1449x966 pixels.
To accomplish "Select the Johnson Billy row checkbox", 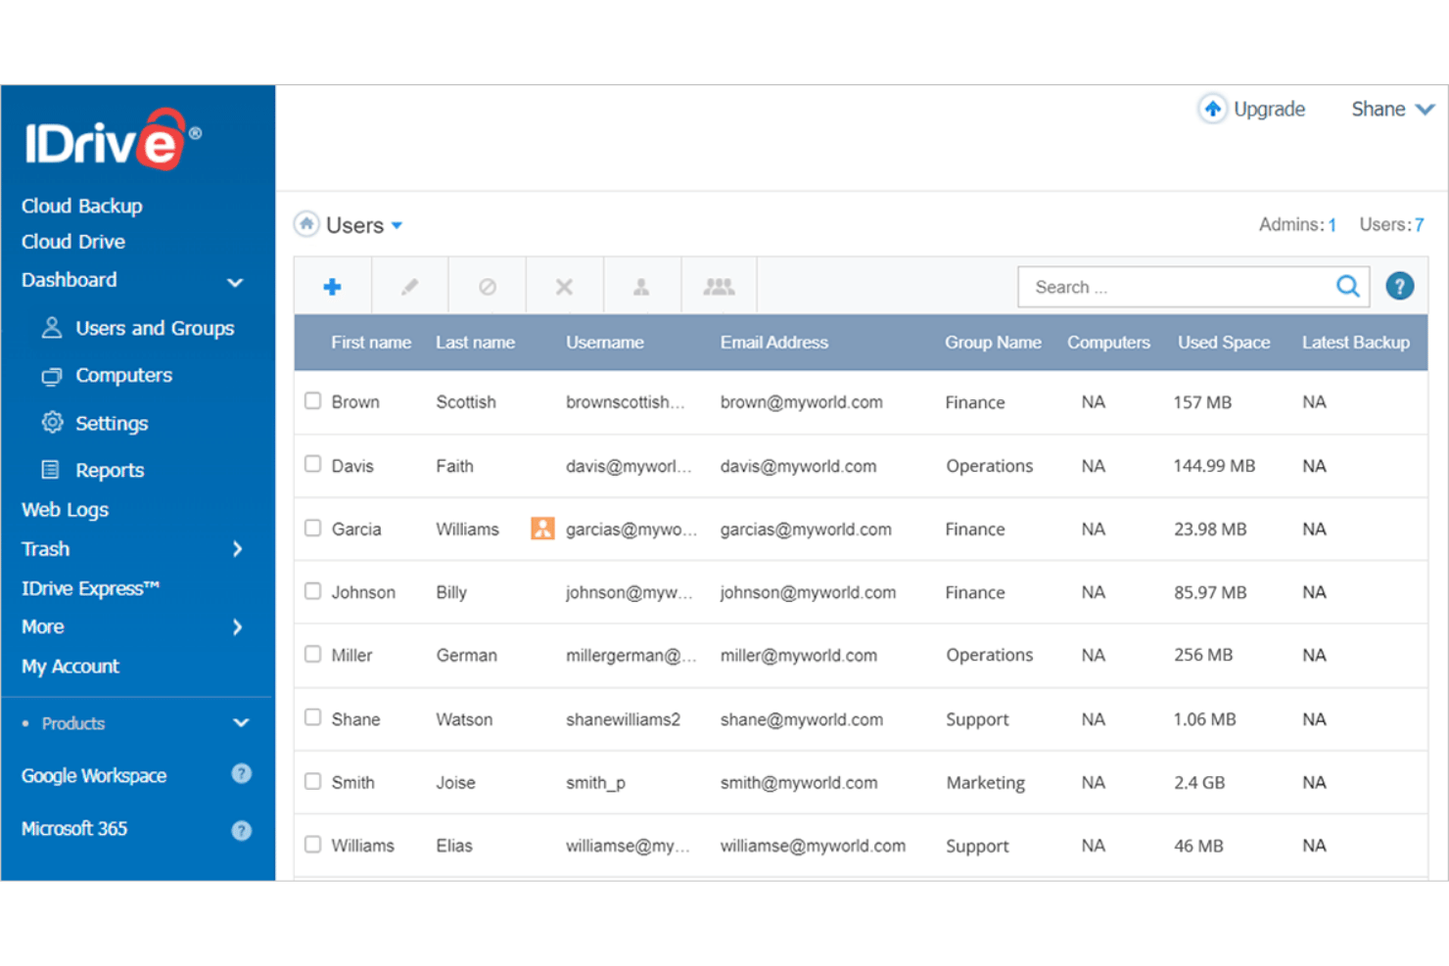I will pyautogui.click(x=313, y=591).
